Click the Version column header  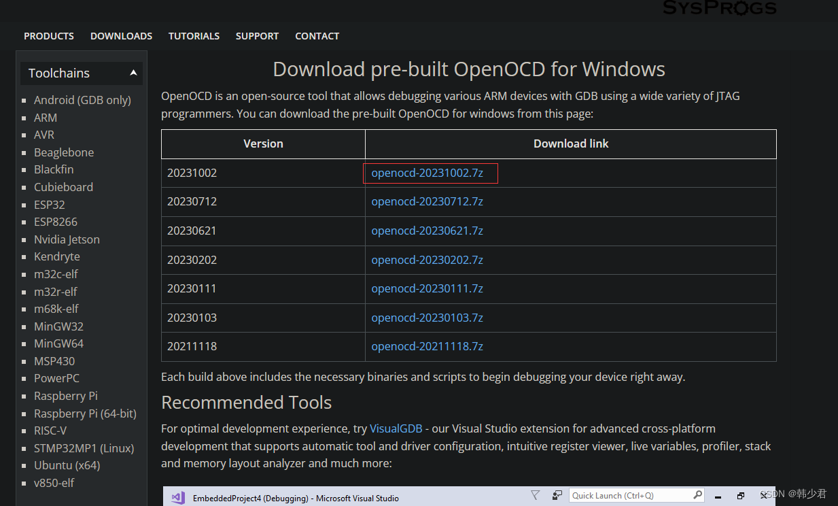[x=263, y=144]
